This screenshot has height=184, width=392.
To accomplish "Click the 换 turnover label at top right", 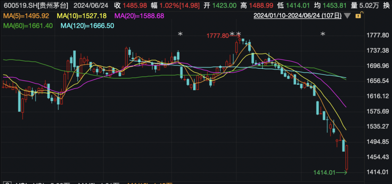I will tap(387, 6).
